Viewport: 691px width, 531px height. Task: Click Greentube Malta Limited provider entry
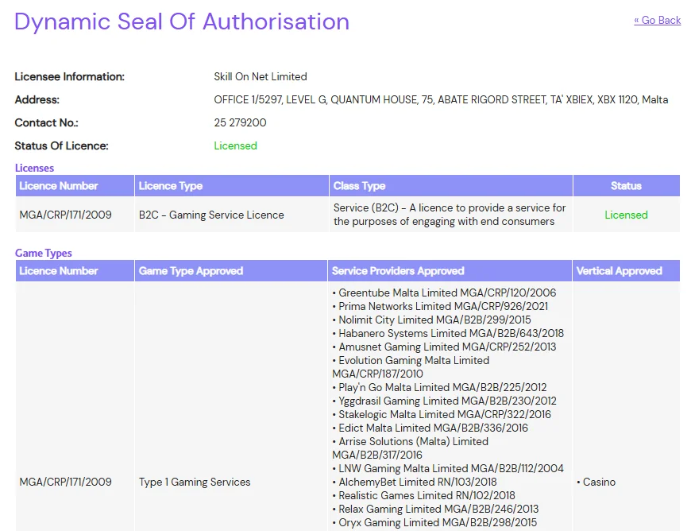(444, 293)
